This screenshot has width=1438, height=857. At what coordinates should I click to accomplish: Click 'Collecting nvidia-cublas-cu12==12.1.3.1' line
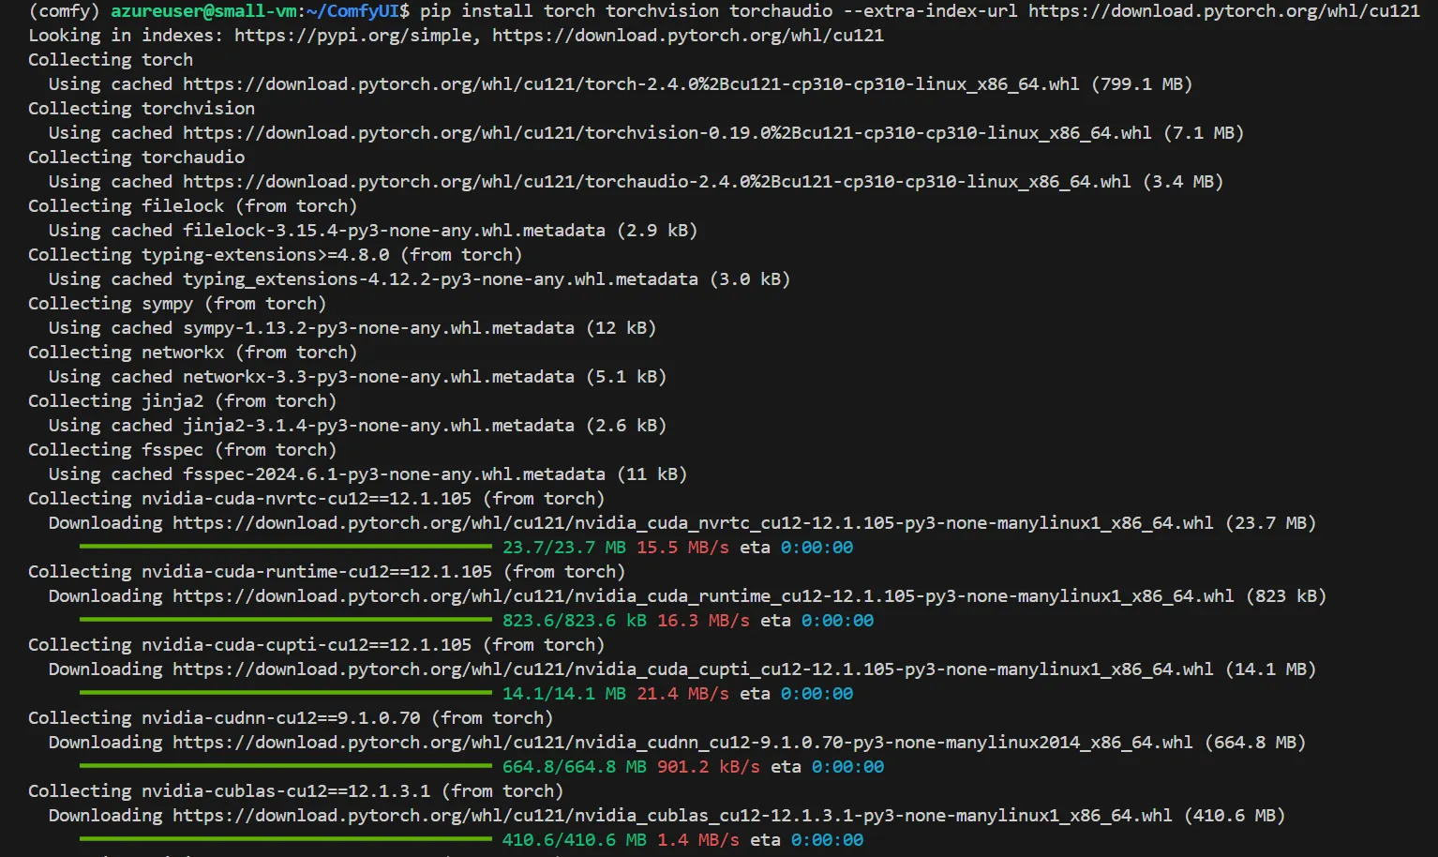[296, 791]
